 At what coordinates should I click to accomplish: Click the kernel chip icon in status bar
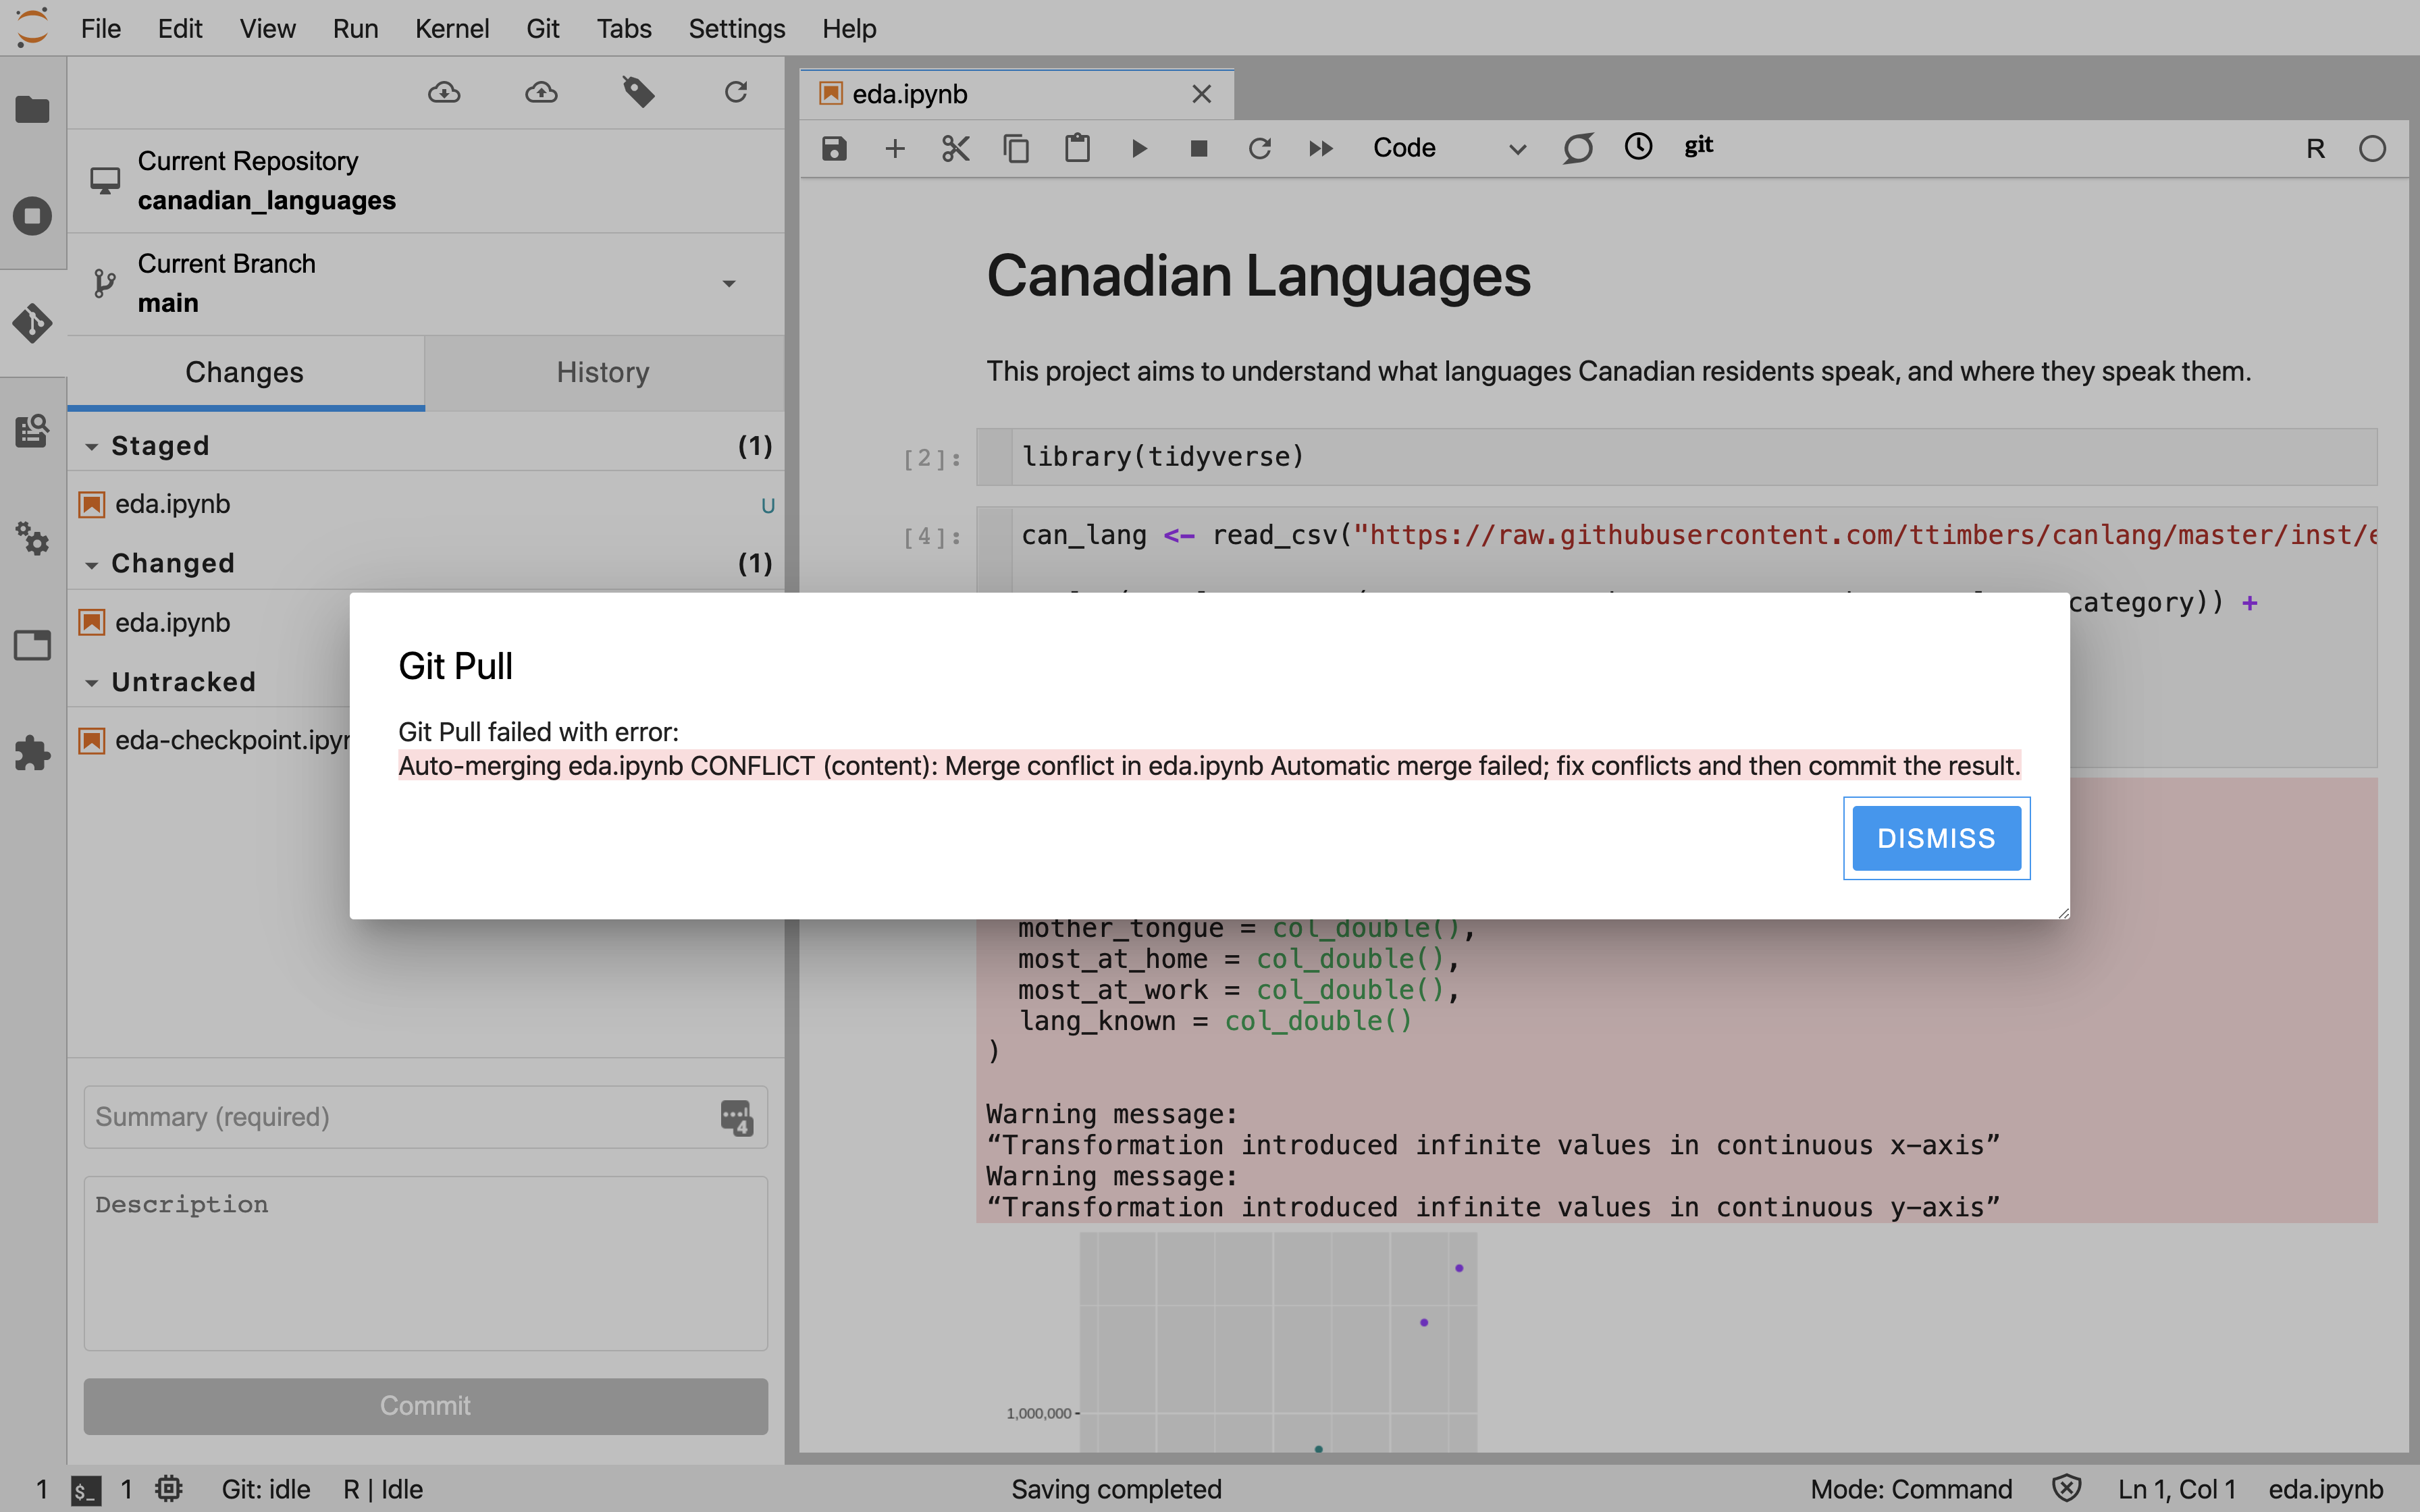click(x=168, y=1489)
